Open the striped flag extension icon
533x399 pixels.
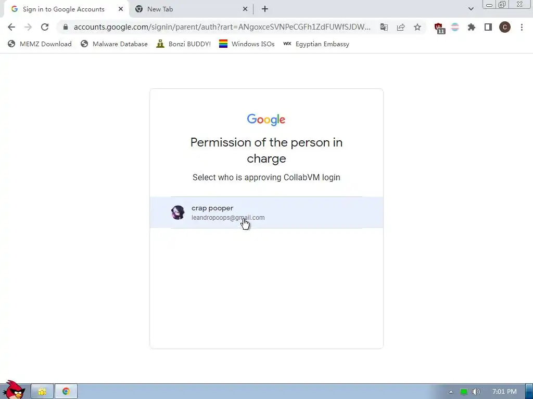click(455, 27)
